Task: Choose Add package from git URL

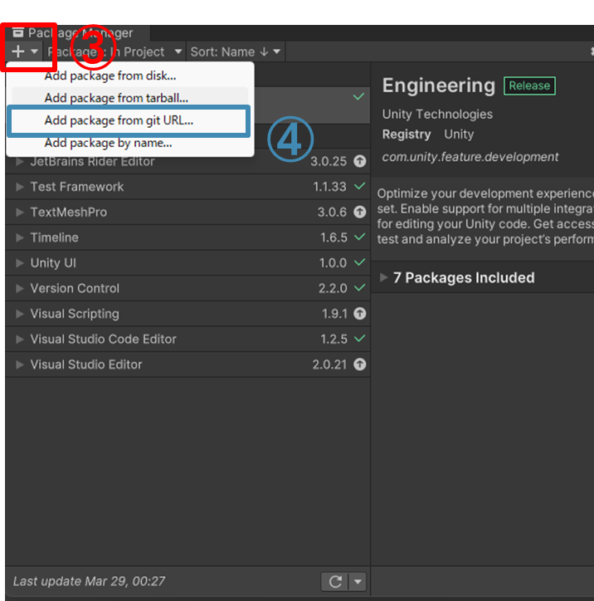Action: point(119,120)
